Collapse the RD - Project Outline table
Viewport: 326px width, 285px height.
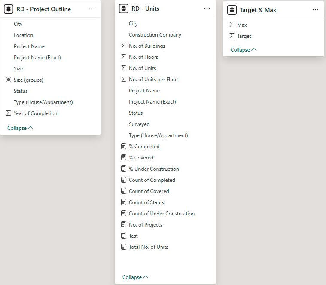tap(20, 128)
